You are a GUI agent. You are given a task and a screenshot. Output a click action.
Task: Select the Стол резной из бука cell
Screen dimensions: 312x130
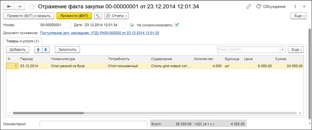pos(78,66)
